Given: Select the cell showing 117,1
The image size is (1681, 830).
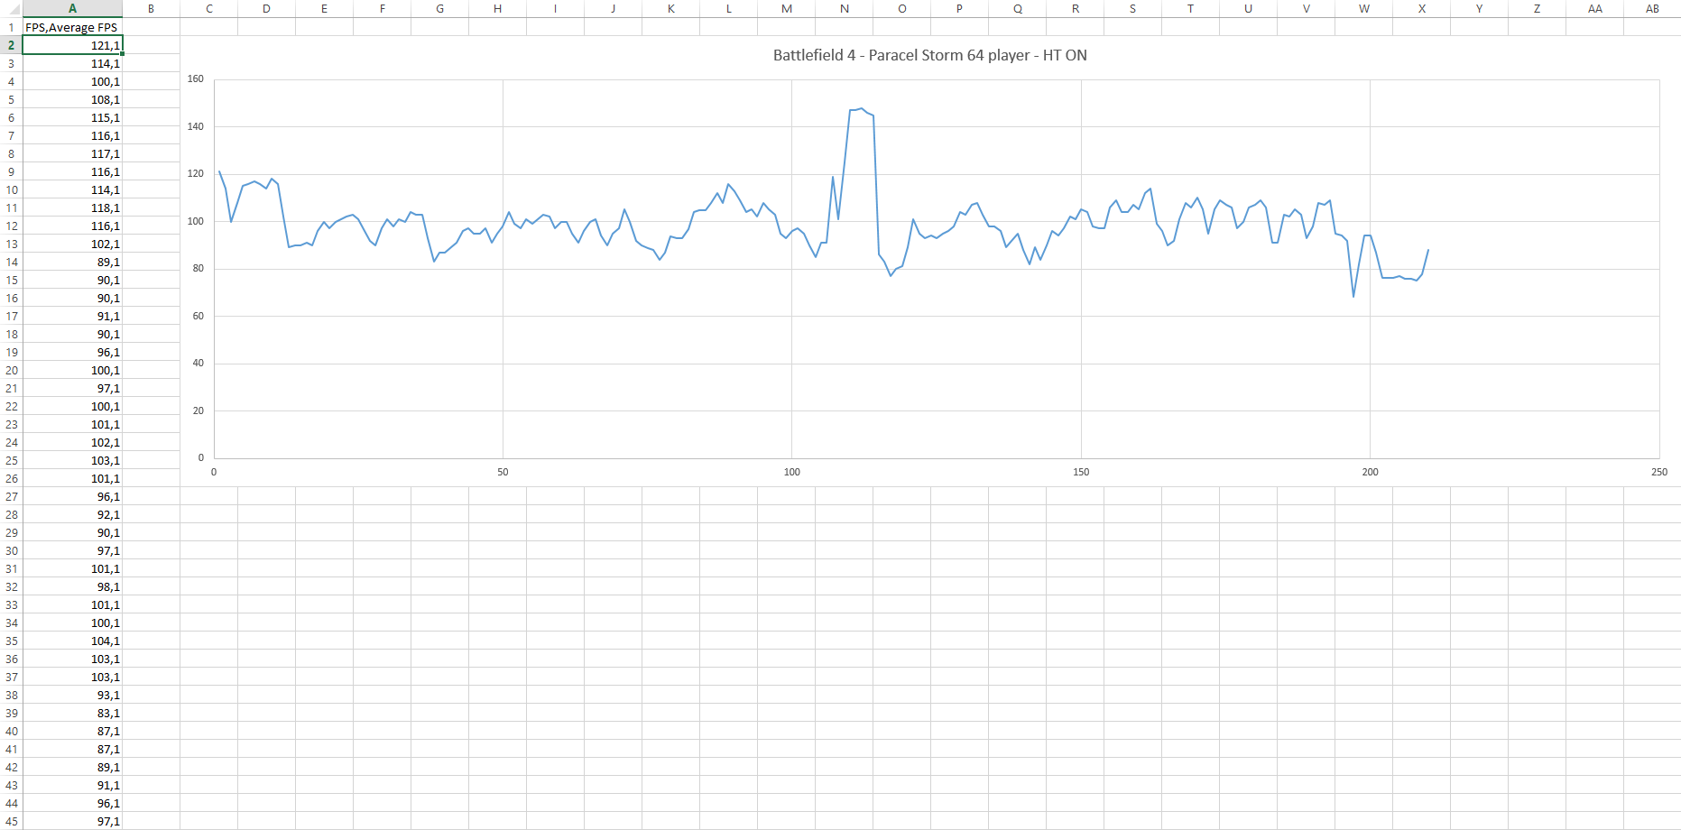Looking at the screenshot, I should point(72,153).
